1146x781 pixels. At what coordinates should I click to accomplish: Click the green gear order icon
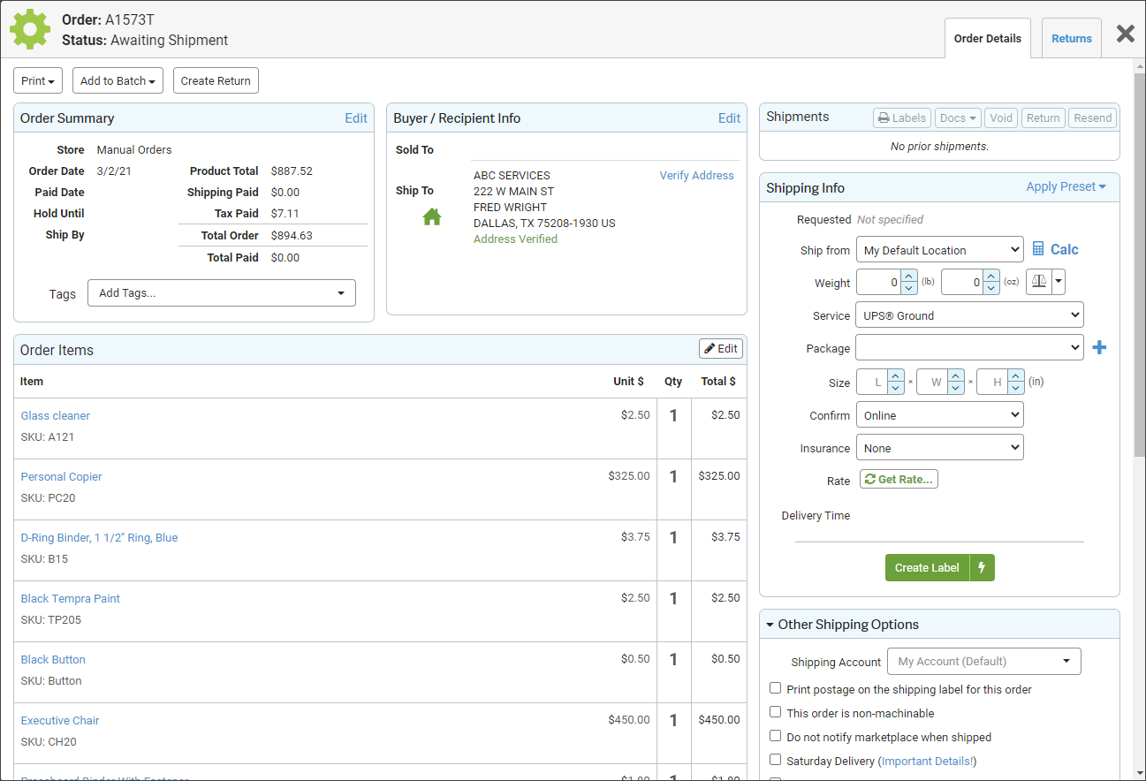click(x=30, y=29)
